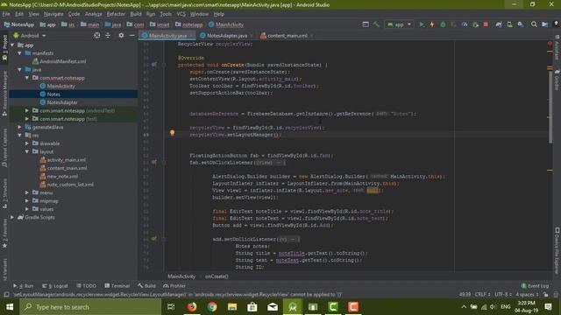Open the Logcat tool window button

point(54,286)
